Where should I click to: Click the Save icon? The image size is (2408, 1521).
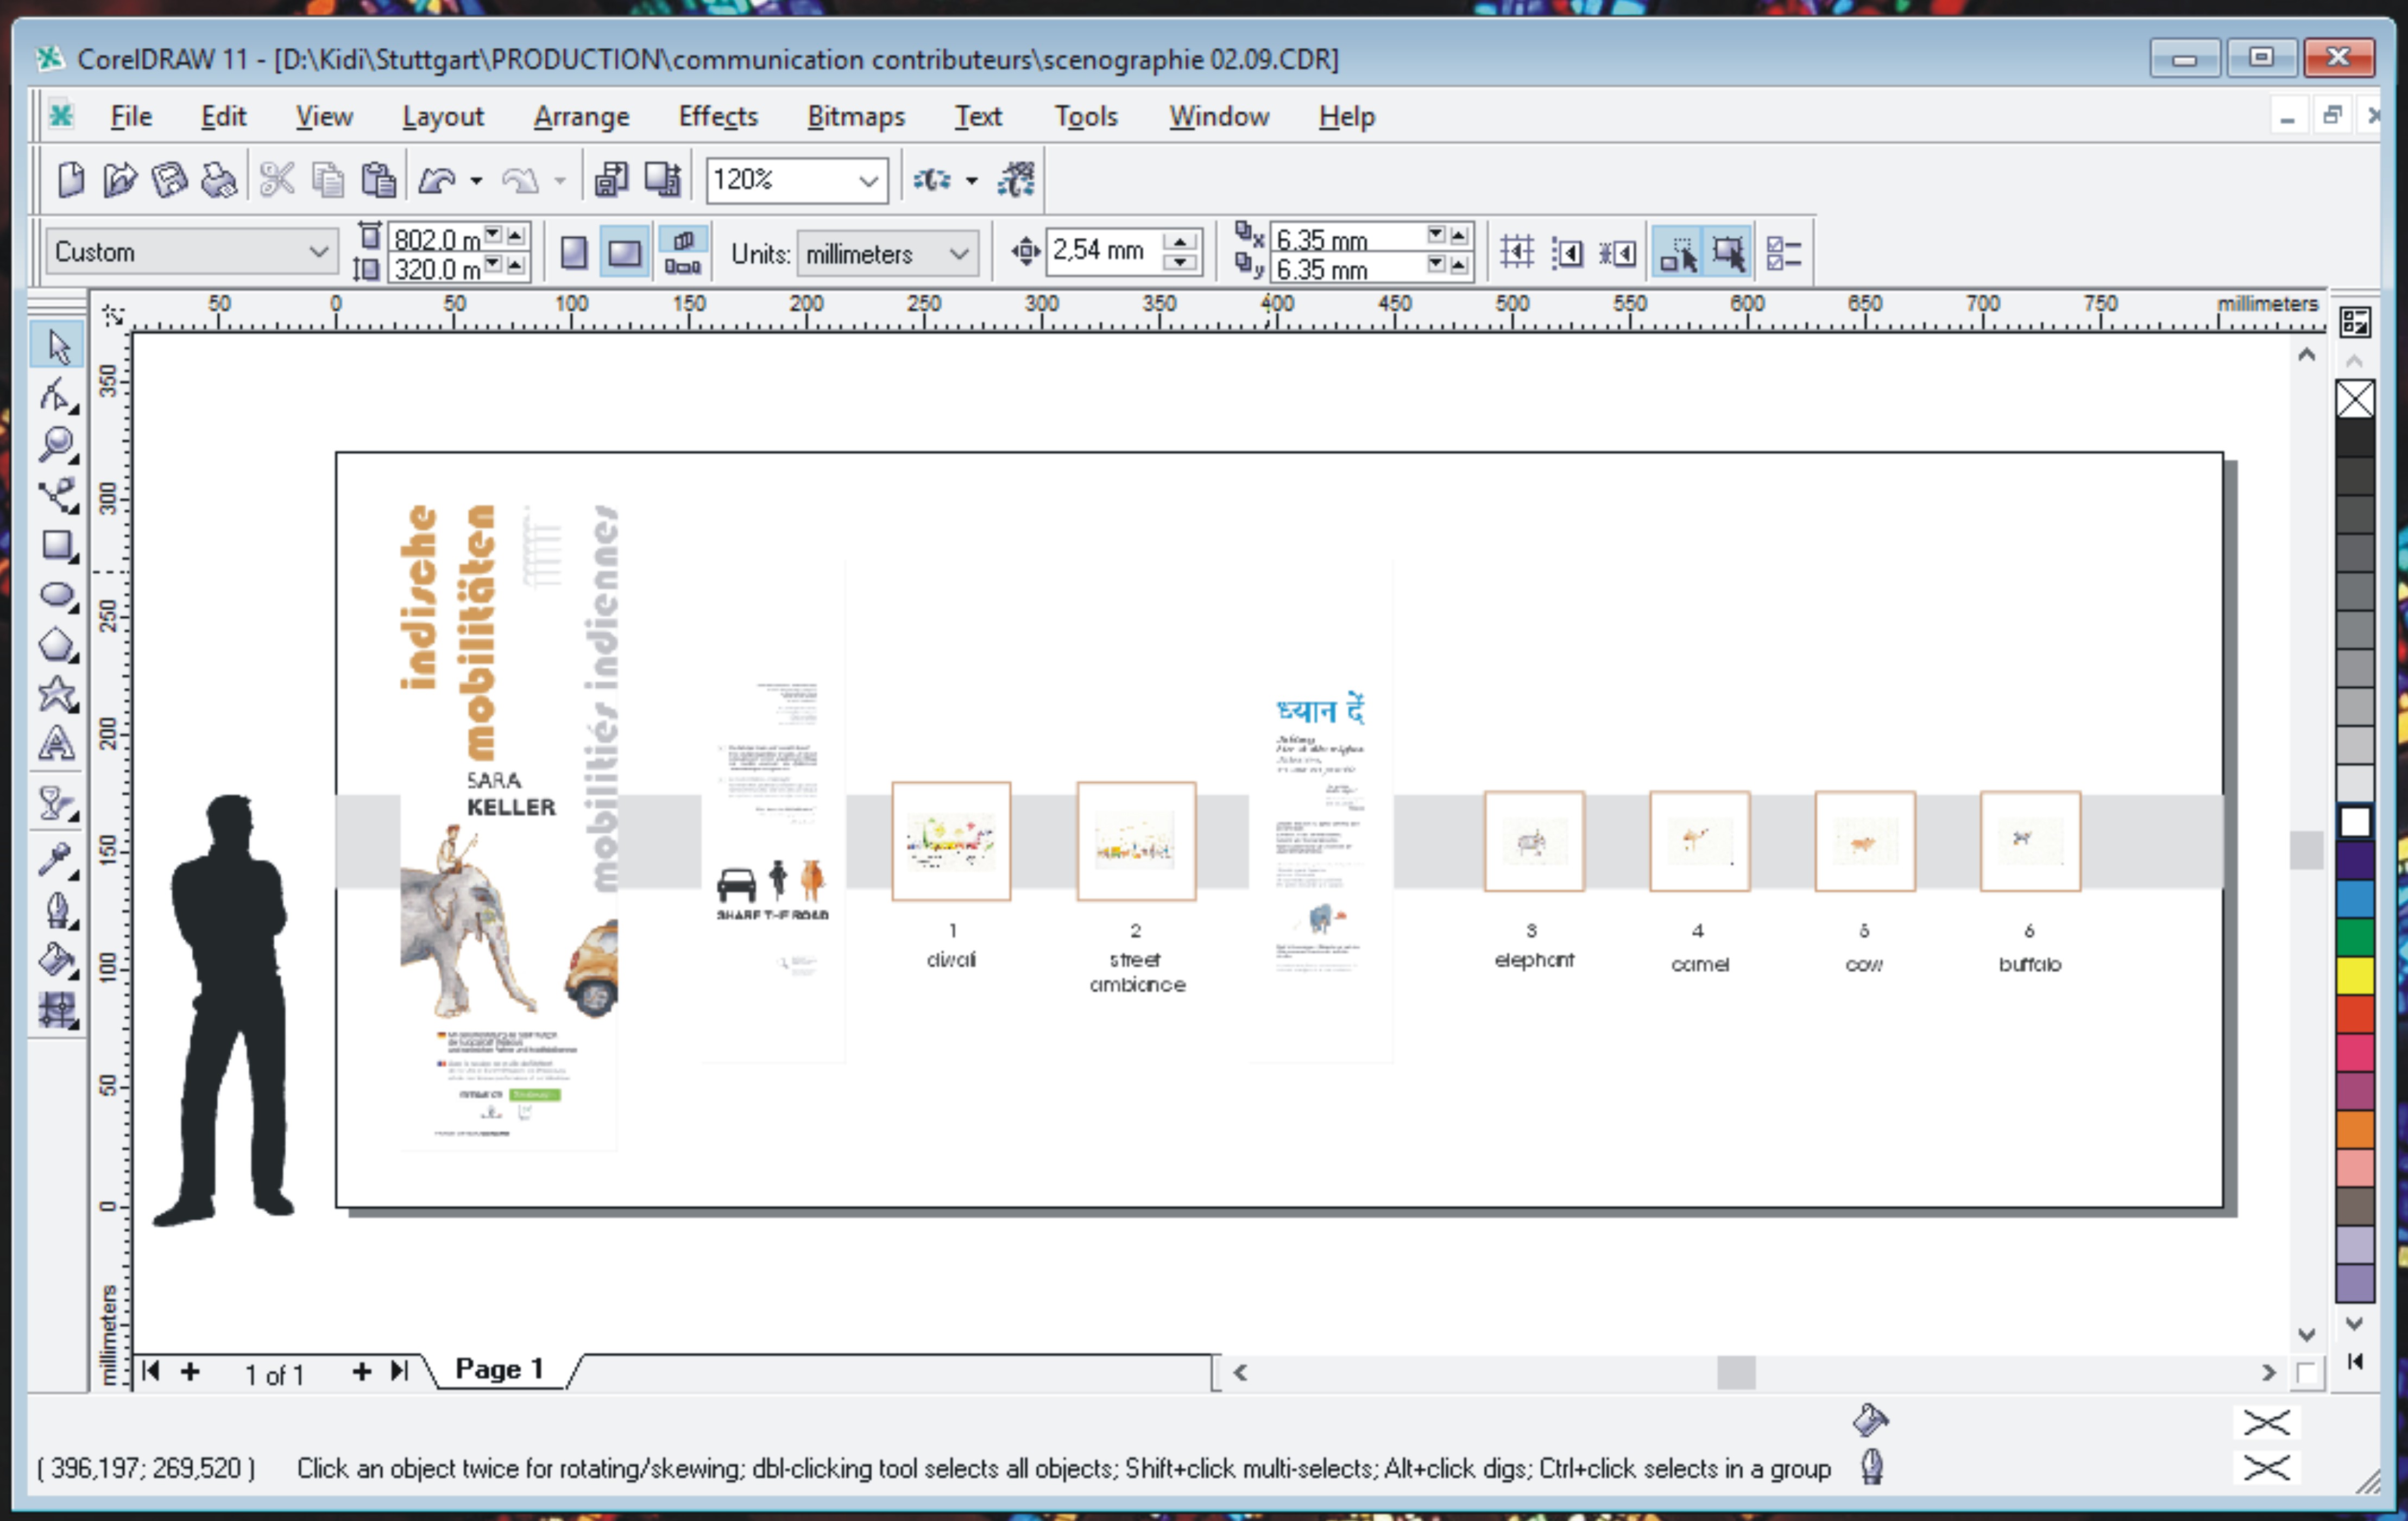pos(169,180)
